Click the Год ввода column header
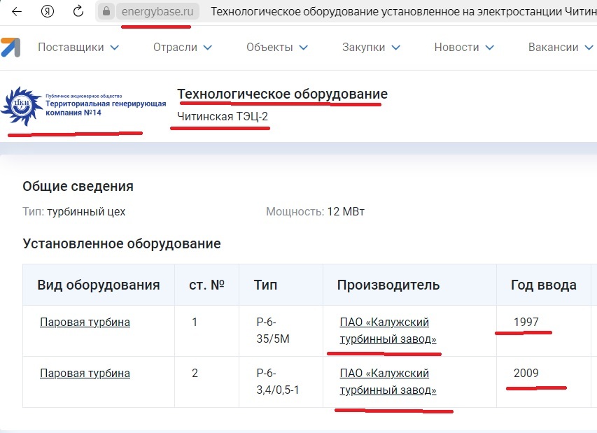The height and width of the screenshot is (433, 597). pyautogui.click(x=544, y=285)
